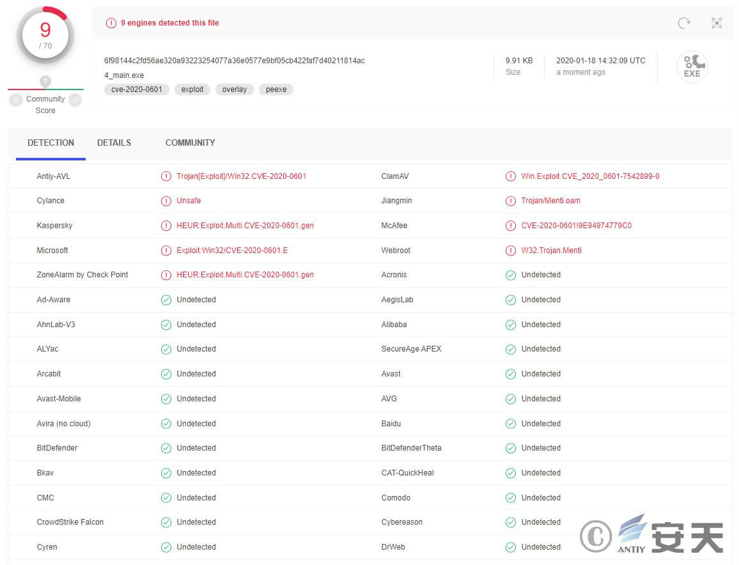Screen dimensions: 739x565
Task: Click the alert icon on the Cylance row
Action: (x=166, y=201)
